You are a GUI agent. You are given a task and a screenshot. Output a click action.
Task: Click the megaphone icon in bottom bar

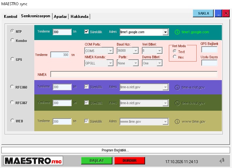[x=222, y=161]
